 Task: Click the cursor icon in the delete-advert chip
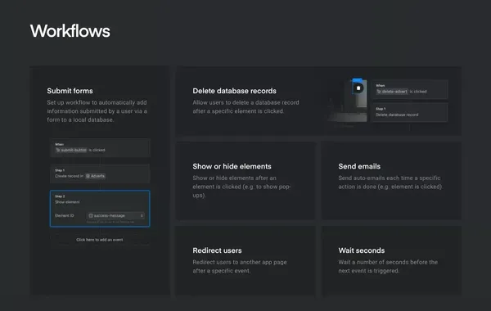(x=379, y=92)
